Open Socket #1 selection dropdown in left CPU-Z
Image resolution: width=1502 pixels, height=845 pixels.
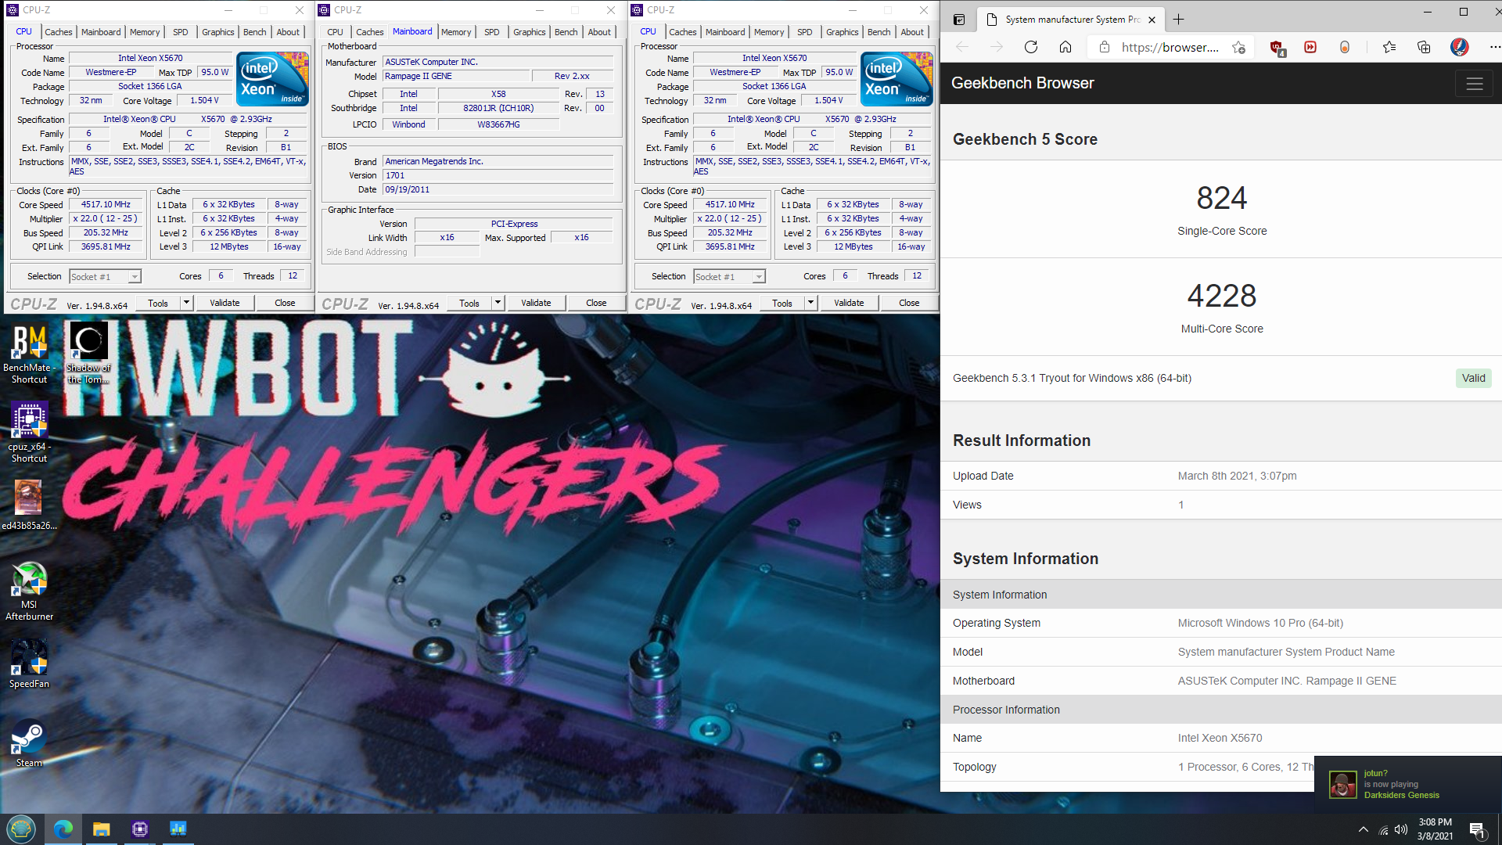point(105,277)
